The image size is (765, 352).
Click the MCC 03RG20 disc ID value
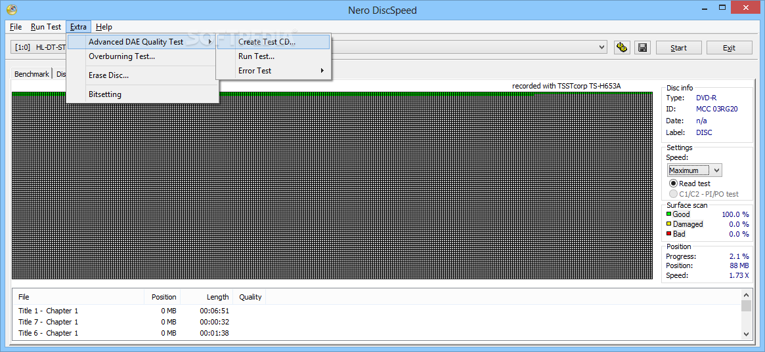point(716,109)
